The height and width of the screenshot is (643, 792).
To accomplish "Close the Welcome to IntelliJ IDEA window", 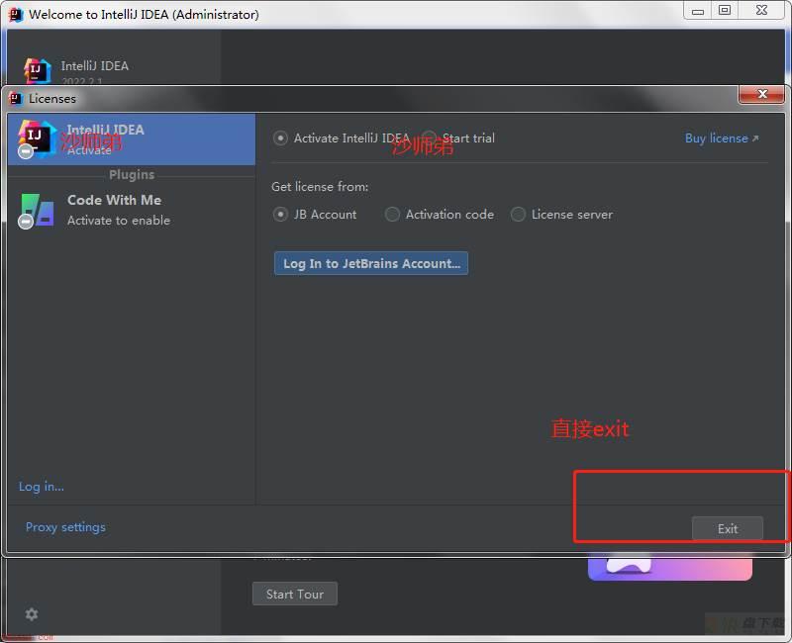I will pos(761,10).
